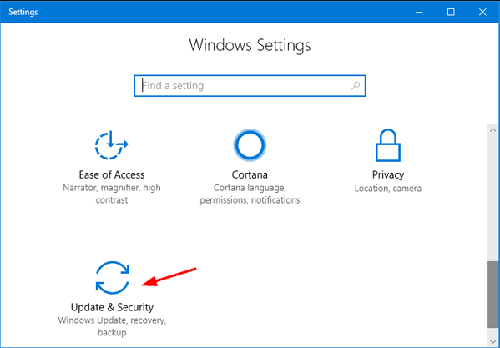Image resolution: width=500 pixels, height=348 pixels.
Task: Maximize the Settings window
Action: click(451, 12)
